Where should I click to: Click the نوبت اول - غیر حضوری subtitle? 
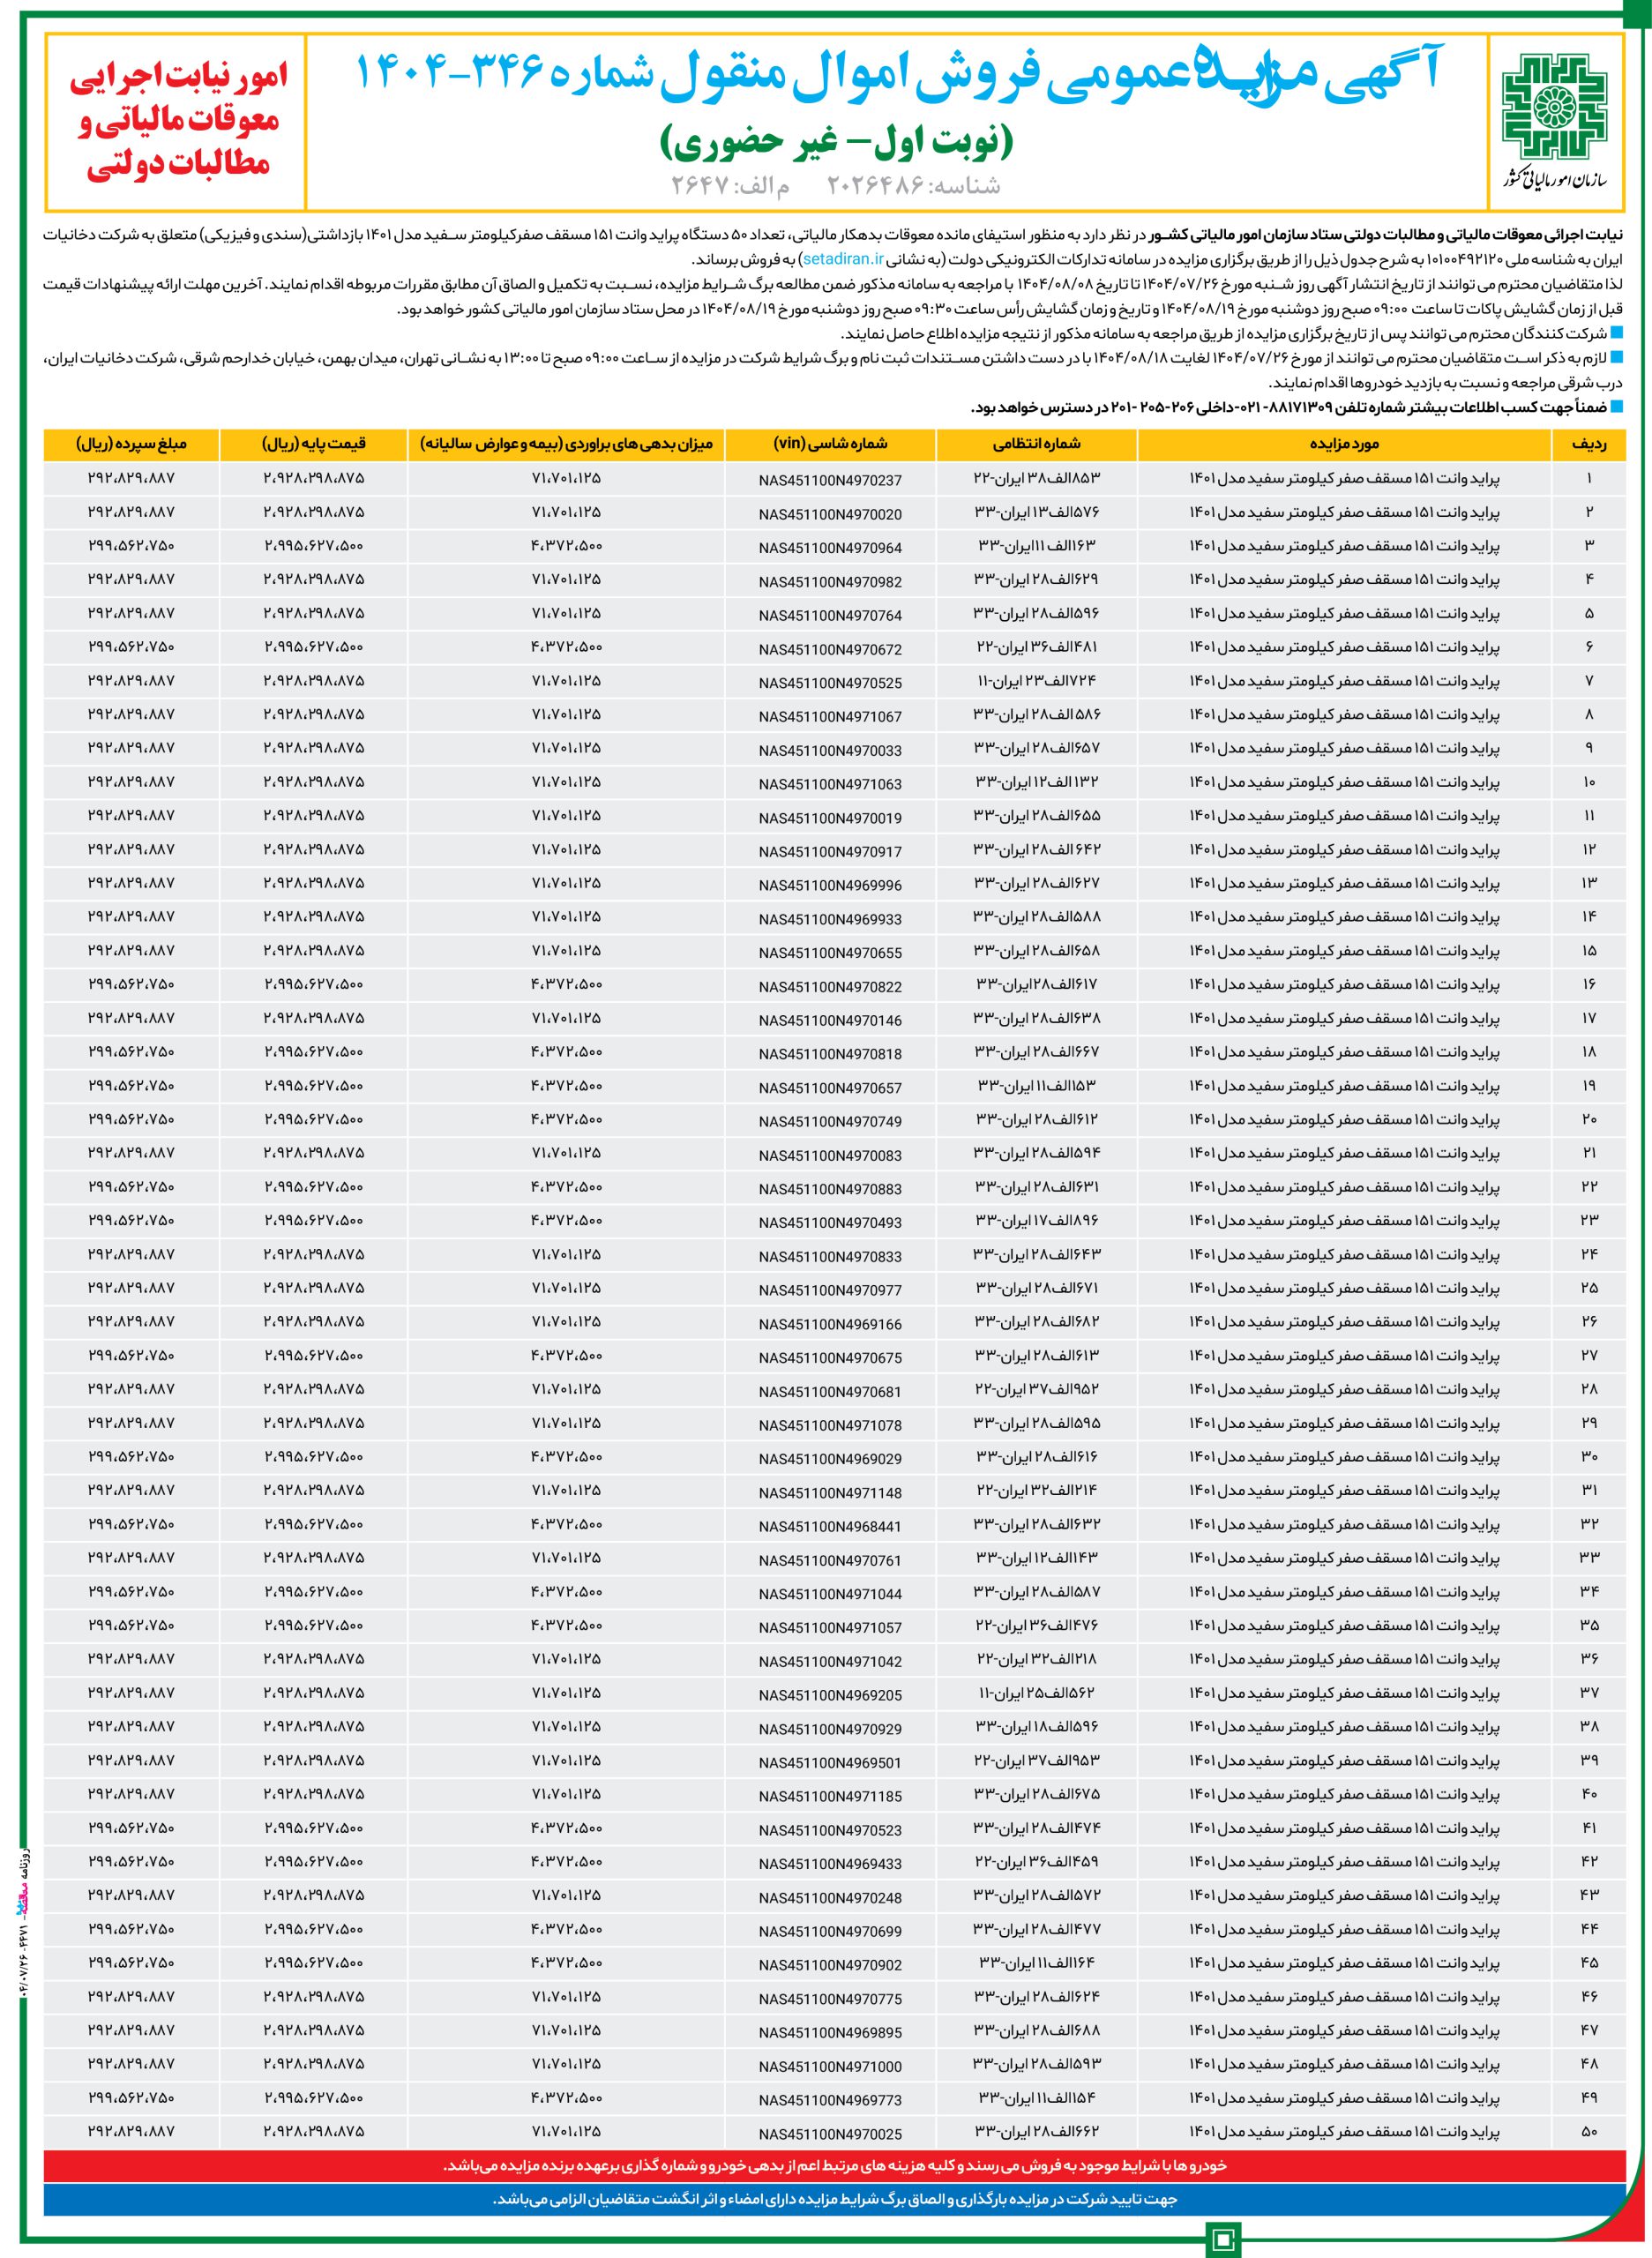tap(836, 145)
